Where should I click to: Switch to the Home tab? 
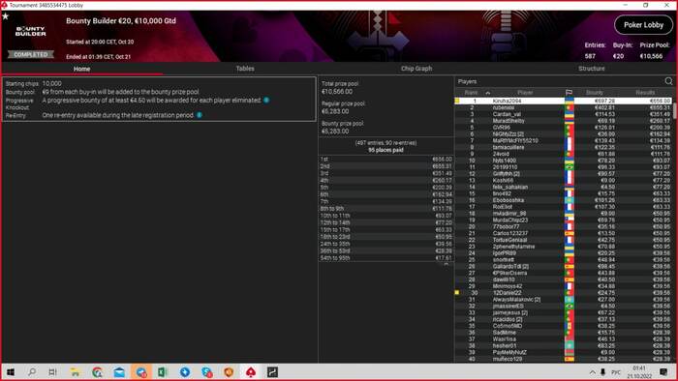click(x=81, y=69)
